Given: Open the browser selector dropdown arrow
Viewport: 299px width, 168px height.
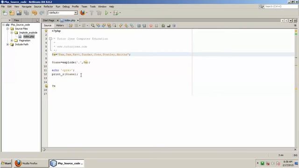Looking at the screenshot, I should point(87,13).
